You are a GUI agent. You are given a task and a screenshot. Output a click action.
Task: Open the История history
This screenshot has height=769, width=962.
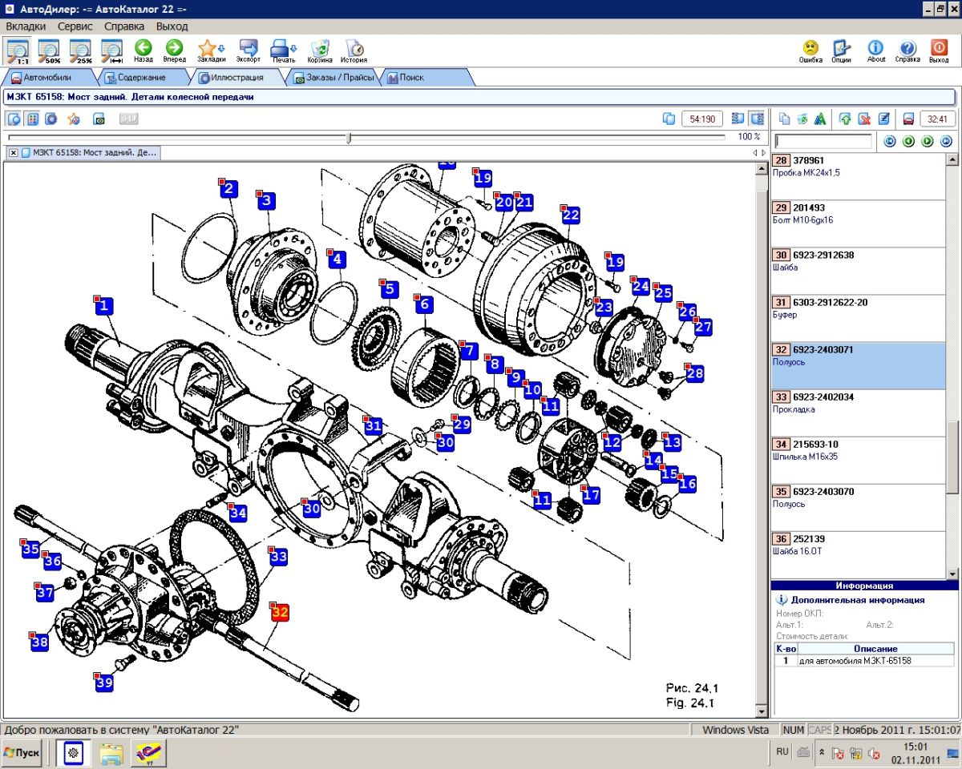click(354, 50)
